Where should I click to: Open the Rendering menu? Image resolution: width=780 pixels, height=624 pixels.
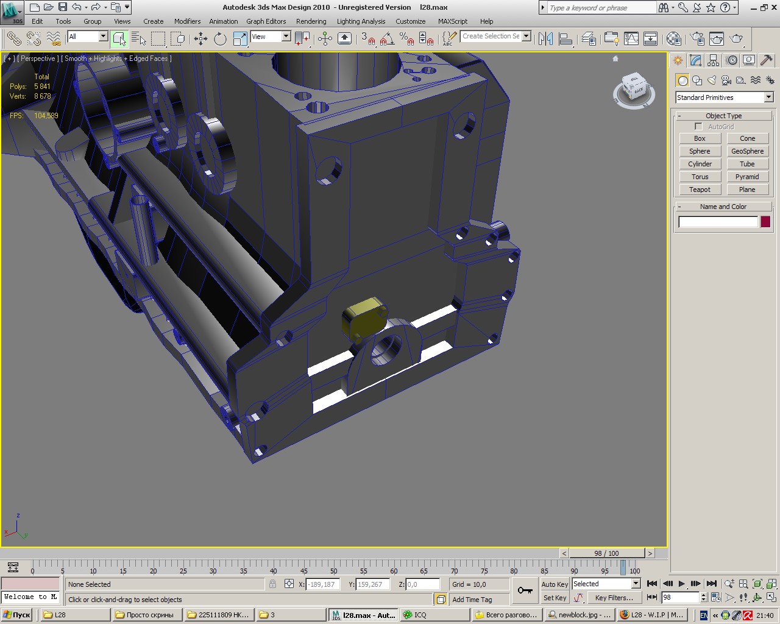[x=311, y=21]
